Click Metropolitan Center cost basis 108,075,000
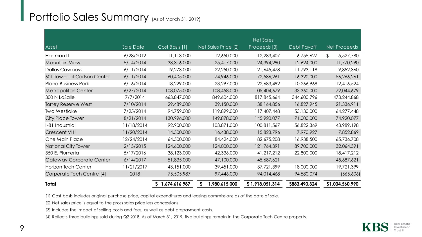422x237 pixels. 178,90
